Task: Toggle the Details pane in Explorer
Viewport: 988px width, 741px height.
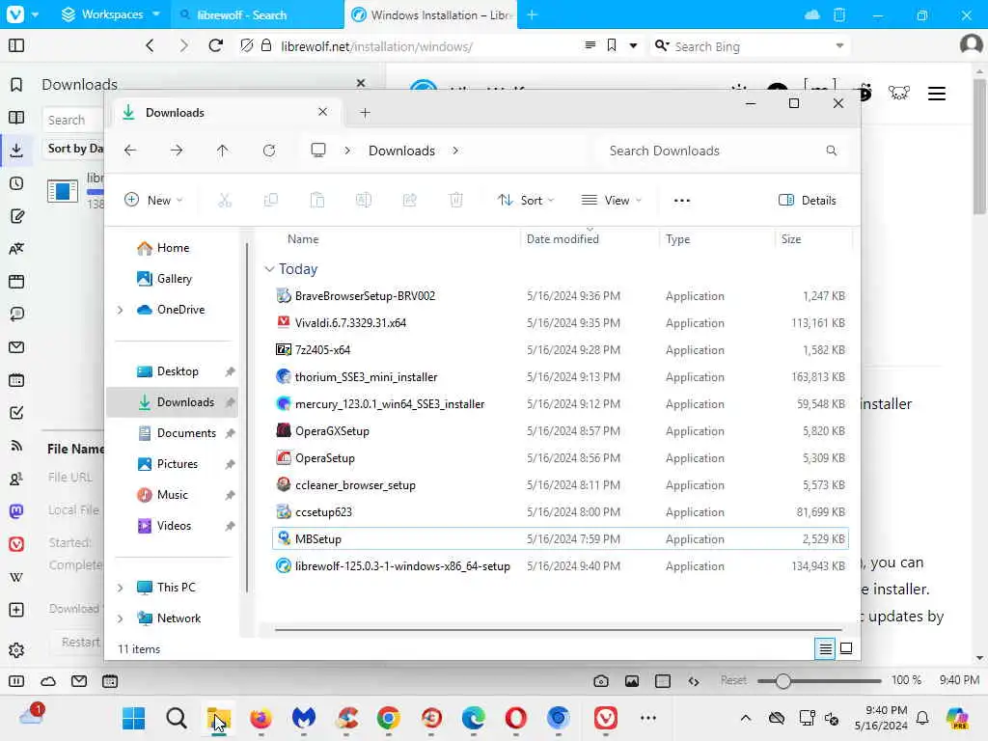Action: tap(808, 201)
